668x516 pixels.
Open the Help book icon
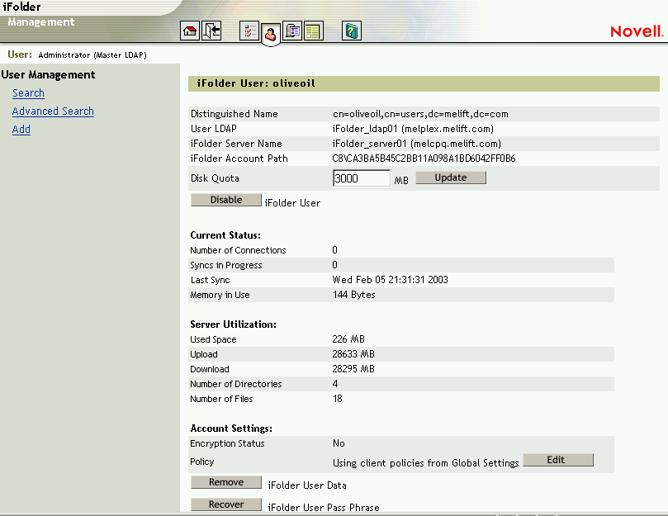pyautogui.click(x=352, y=31)
